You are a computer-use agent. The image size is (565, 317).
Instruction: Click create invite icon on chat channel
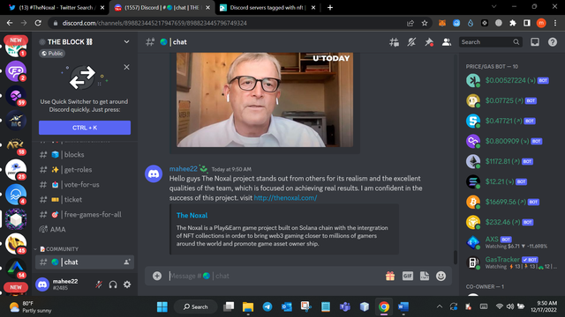click(127, 262)
